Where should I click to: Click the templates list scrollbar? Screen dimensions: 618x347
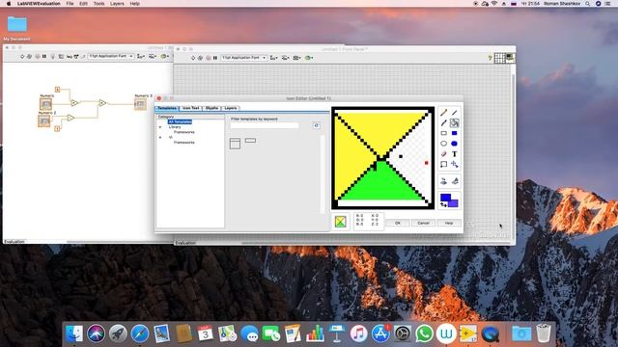(323, 175)
